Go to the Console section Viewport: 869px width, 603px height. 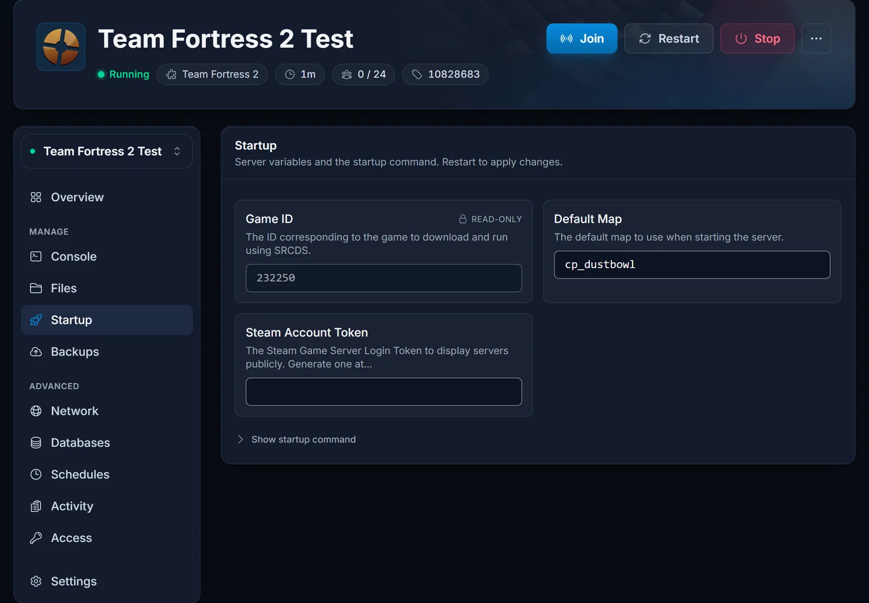click(107, 256)
